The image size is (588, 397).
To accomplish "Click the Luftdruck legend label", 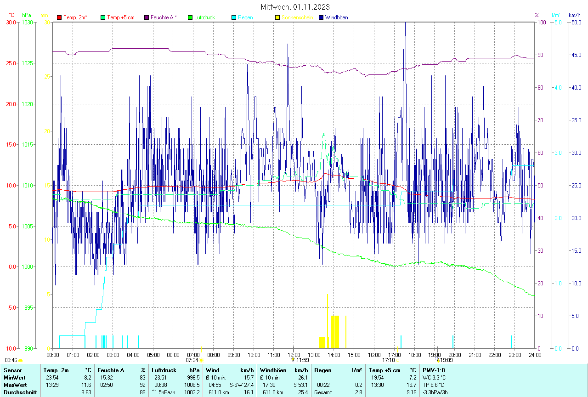I will (205, 17).
